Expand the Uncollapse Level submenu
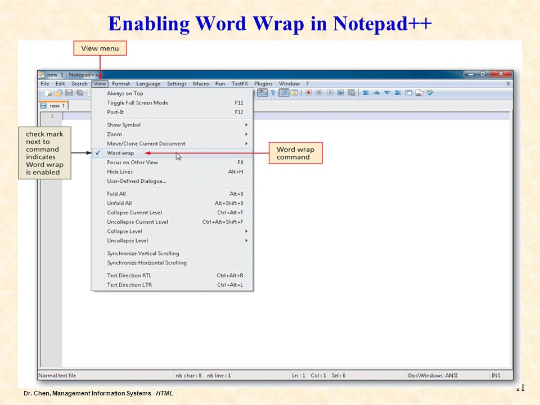The height and width of the screenshot is (405, 540). click(x=172, y=240)
